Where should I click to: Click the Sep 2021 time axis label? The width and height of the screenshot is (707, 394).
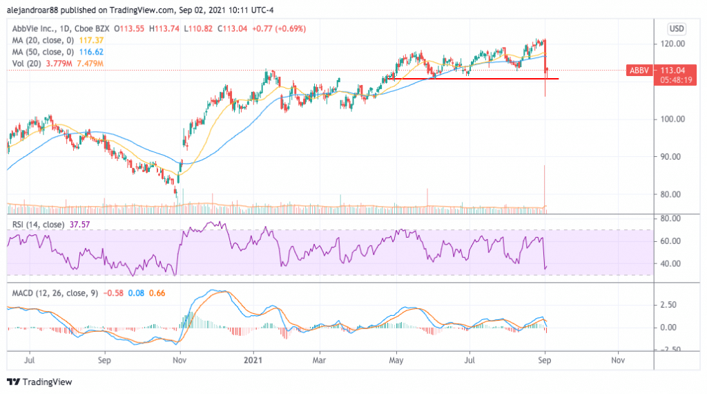(x=544, y=360)
